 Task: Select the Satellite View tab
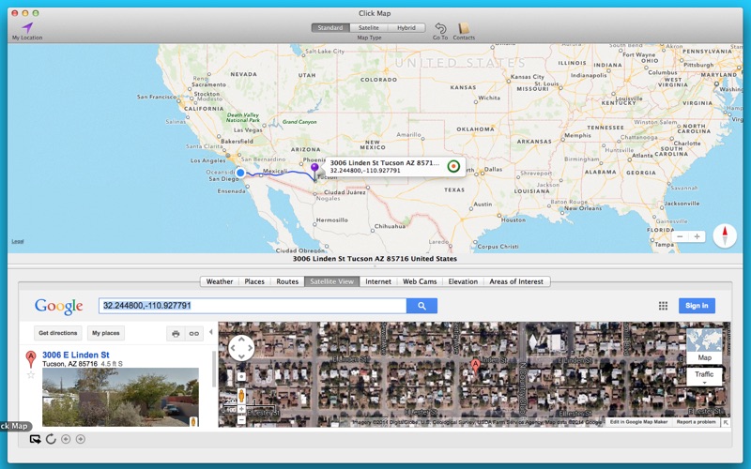pos(331,281)
